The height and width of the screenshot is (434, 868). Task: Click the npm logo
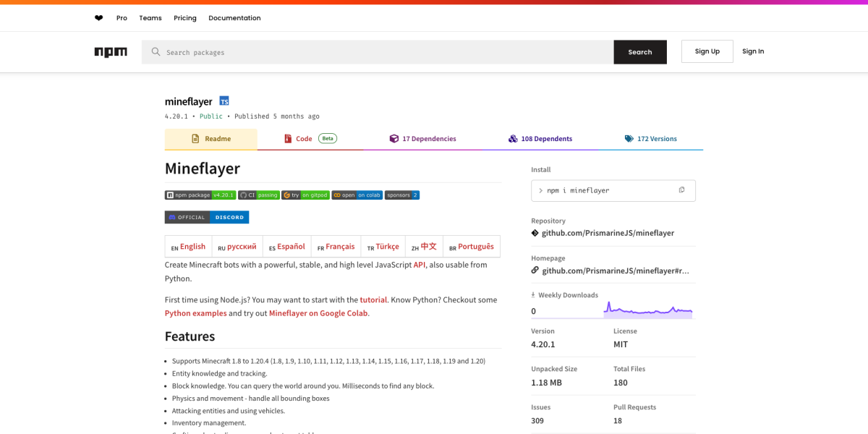111,52
